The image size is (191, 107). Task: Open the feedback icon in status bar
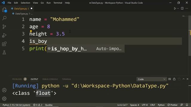[182, 105]
